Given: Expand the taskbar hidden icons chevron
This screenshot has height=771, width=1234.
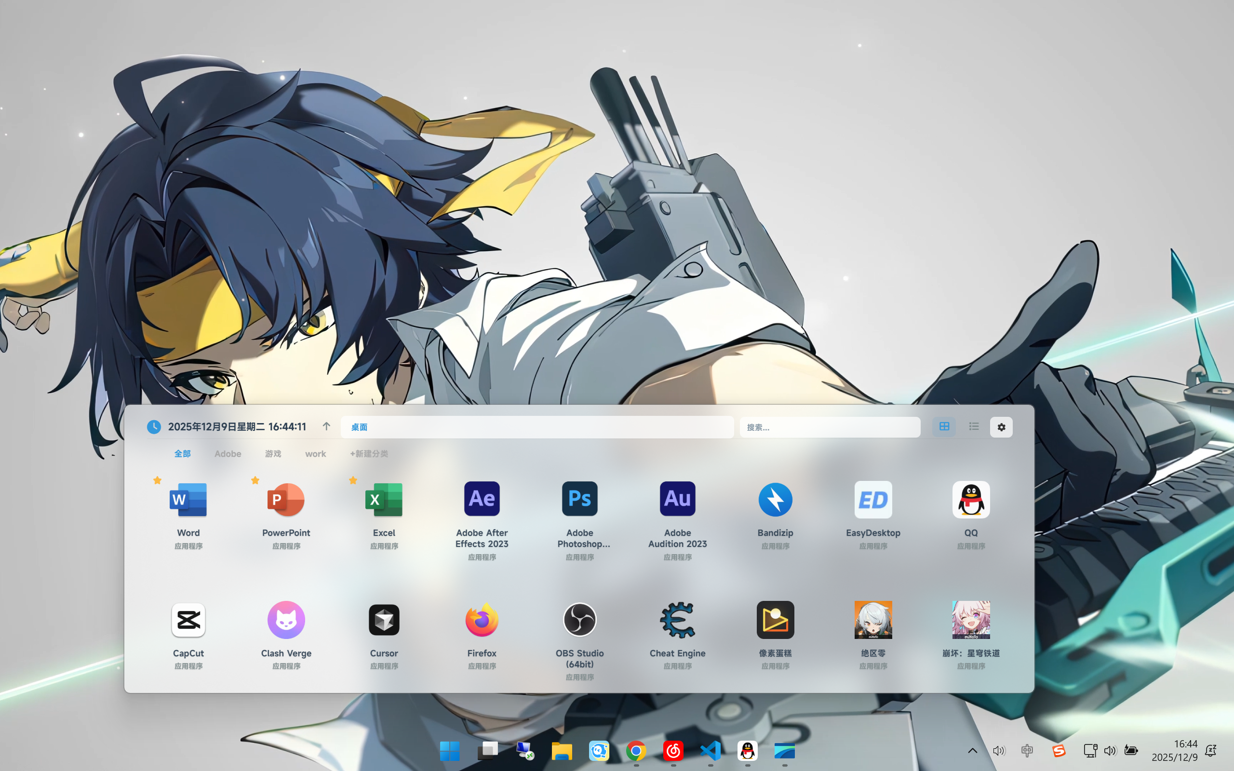Looking at the screenshot, I should pos(972,751).
